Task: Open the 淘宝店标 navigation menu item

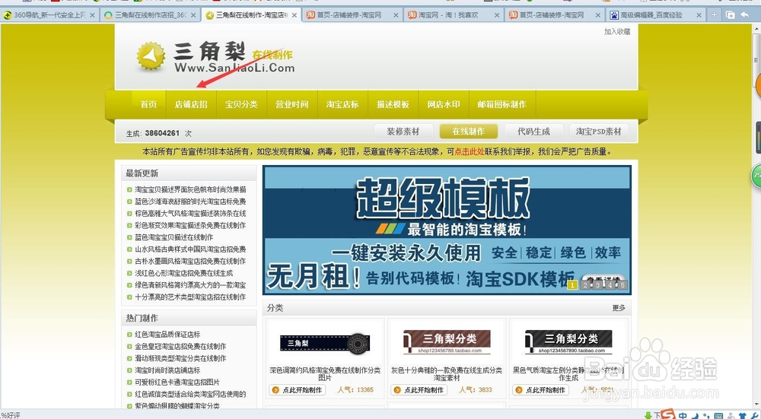Action: point(342,104)
